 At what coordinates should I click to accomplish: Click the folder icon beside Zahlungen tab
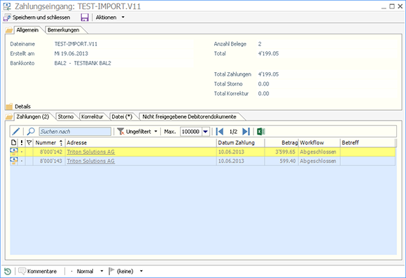point(9,117)
